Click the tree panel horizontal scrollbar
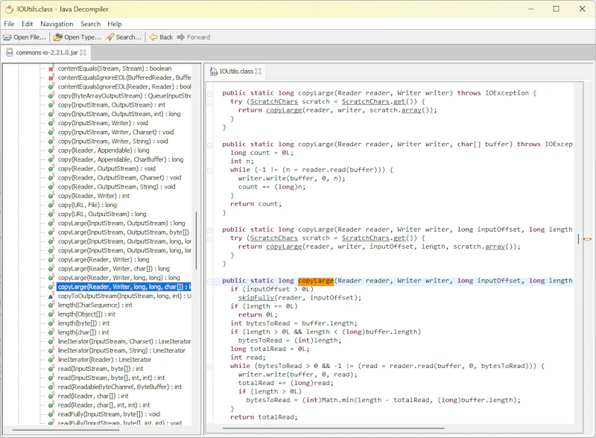Screen dimensions: 596x438 click(66, 430)
